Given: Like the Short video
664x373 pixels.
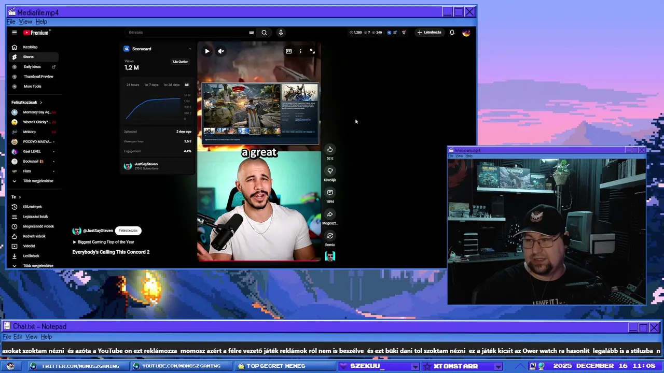Looking at the screenshot, I should click(330, 149).
